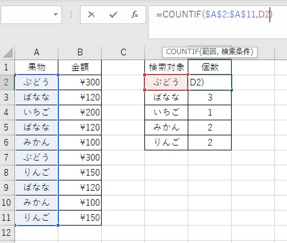287x243 pixels.
Task: Click the count 2 next to みかん
Action: click(210, 128)
